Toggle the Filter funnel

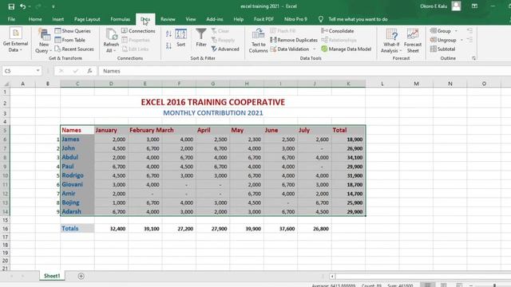pyautogui.click(x=201, y=37)
